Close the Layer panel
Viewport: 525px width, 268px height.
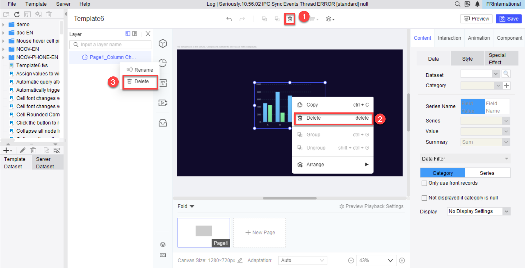tap(148, 34)
